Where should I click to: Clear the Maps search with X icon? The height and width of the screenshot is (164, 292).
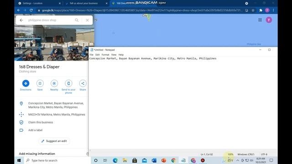[x=87, y=20]
